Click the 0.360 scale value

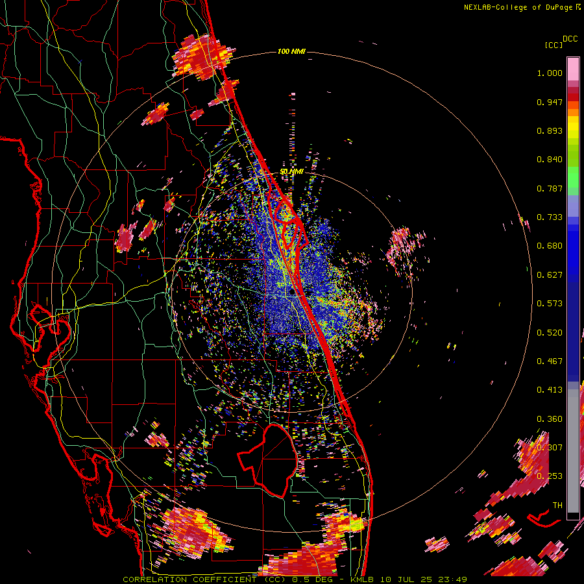pyautogui.click(x=550, y=419)
